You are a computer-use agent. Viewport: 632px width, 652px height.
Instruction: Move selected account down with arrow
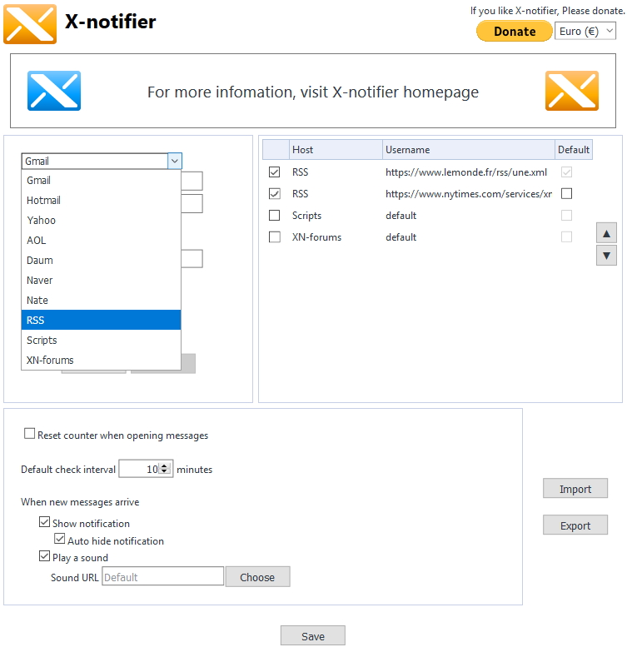click(606, 256)
